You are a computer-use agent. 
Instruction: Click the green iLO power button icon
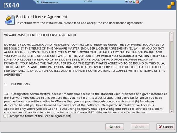pyautogui.click(x=134, y=2)
